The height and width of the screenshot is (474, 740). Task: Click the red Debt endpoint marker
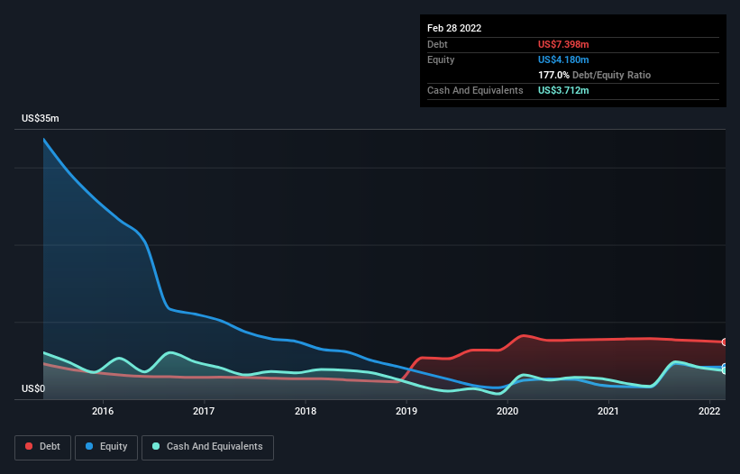725,342
